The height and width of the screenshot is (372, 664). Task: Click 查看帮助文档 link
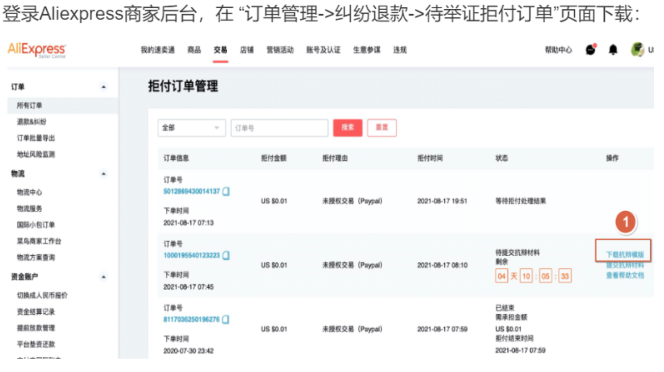[625, 275]
